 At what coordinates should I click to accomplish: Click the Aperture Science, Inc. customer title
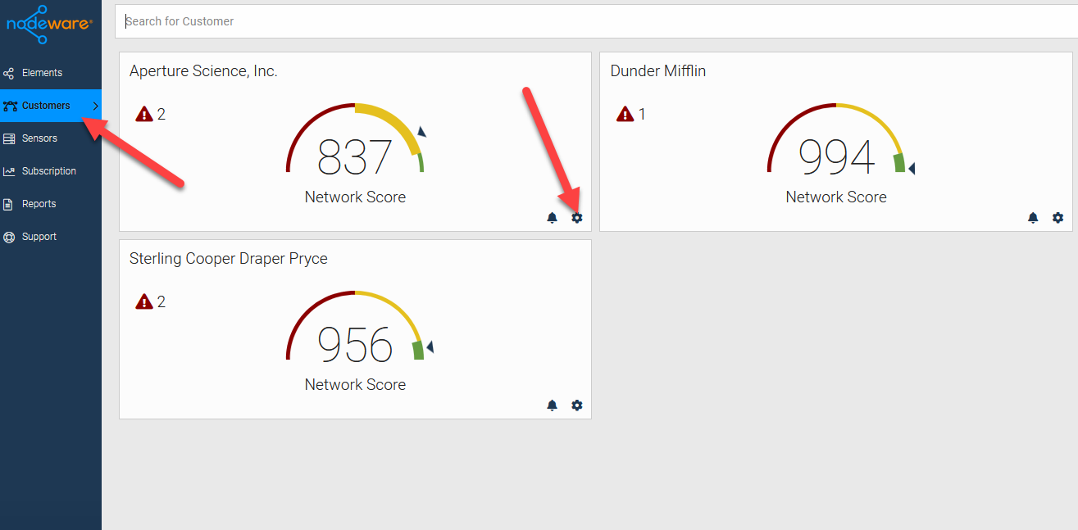(x=203, y=71)
